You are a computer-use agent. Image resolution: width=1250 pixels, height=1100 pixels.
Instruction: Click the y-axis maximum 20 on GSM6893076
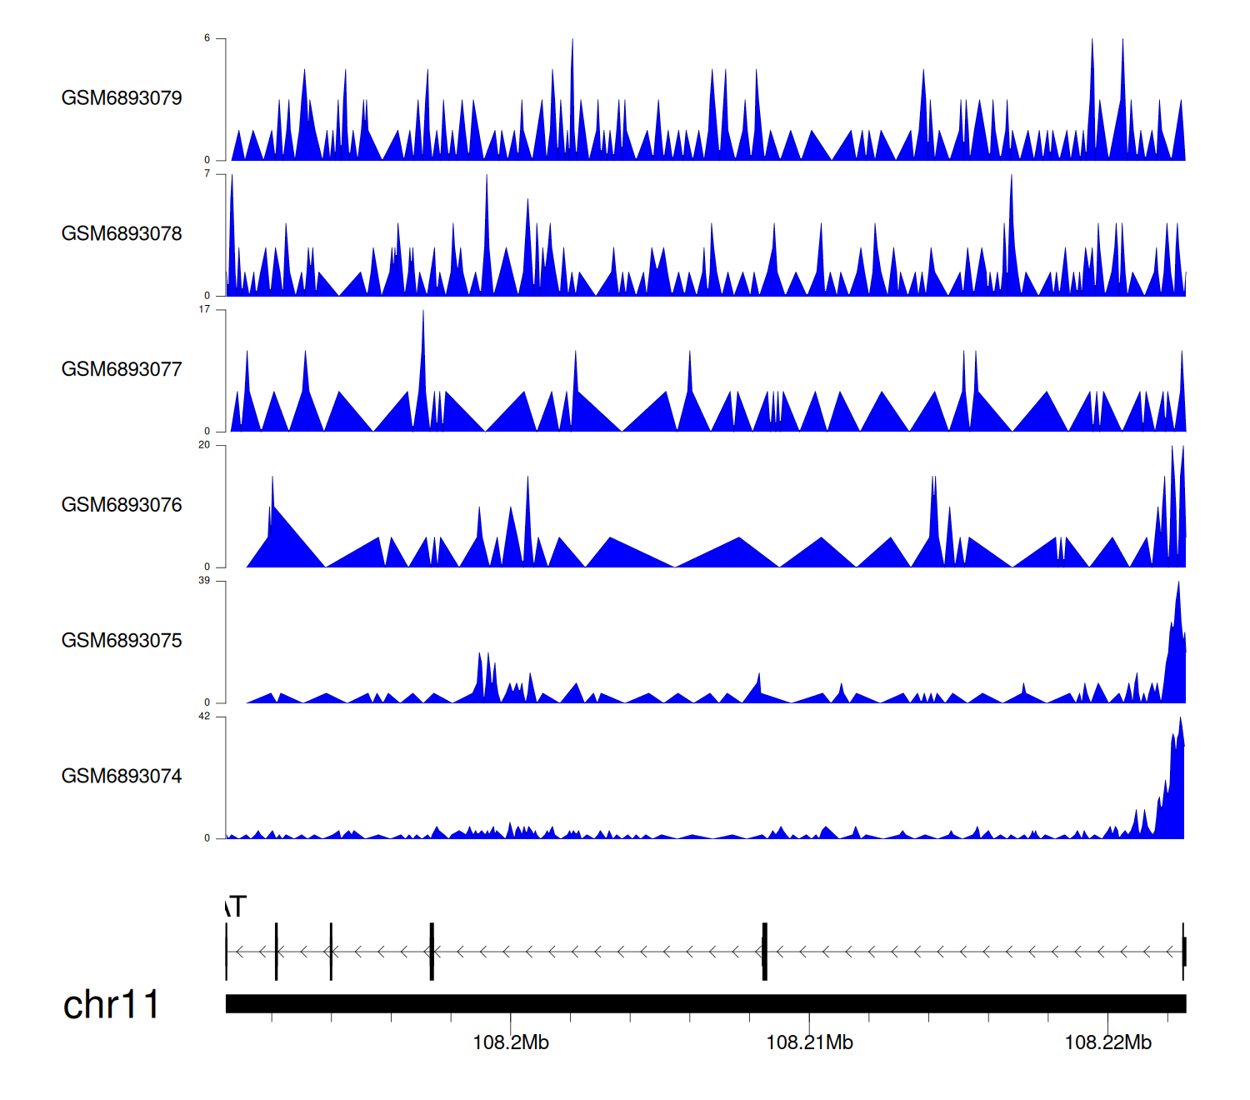(205, 445)
